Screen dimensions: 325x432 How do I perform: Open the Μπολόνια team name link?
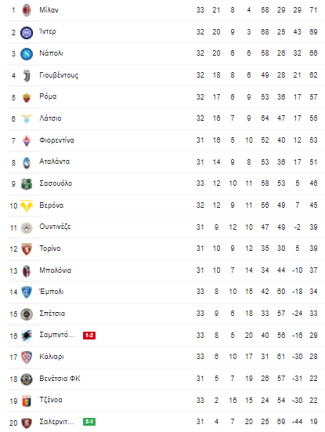tap(56, 270)
